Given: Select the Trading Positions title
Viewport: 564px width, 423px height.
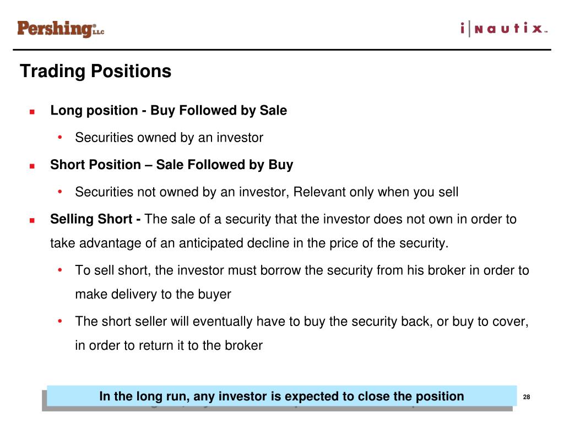Looking at the screenshot, I should (x=96, y=71).
